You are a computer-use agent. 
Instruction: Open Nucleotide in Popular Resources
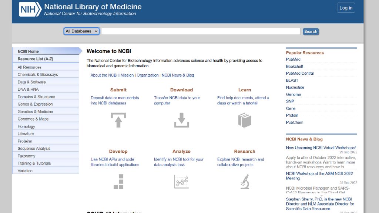click(295, 87)
